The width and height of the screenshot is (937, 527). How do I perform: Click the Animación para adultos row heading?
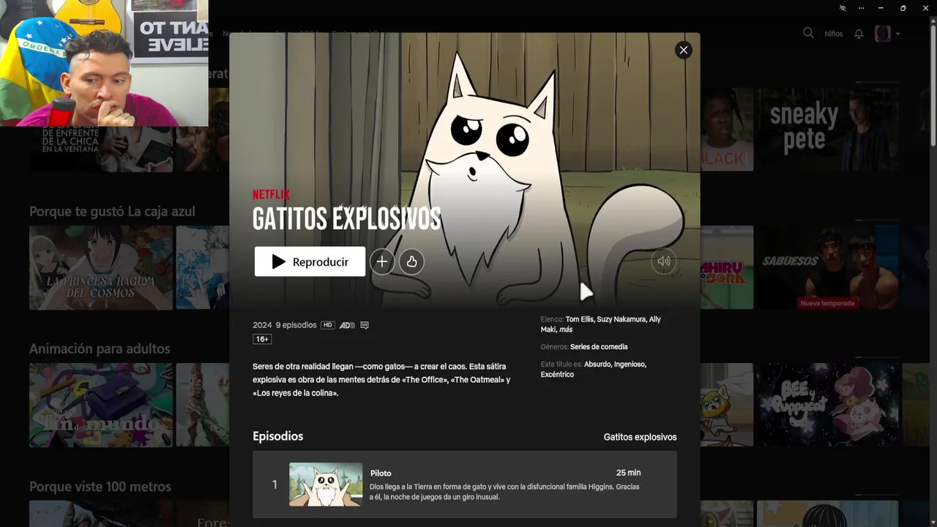(100, 349)
